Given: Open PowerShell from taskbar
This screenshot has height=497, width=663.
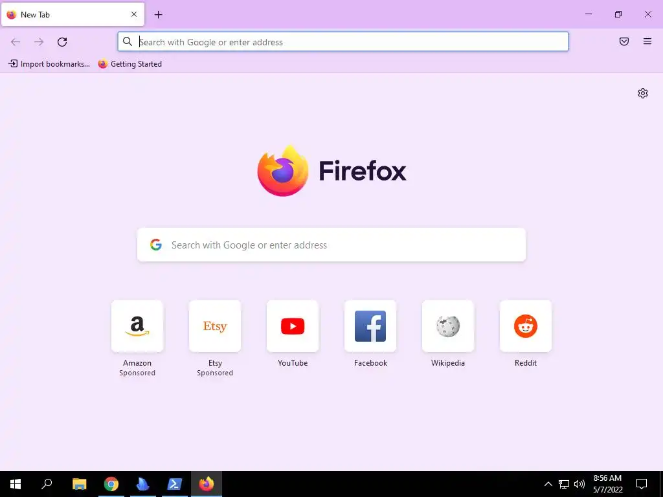Looking at the screenshot, I should pos(175,484).
